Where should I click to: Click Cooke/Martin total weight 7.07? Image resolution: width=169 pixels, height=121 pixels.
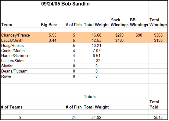[96, 51]
